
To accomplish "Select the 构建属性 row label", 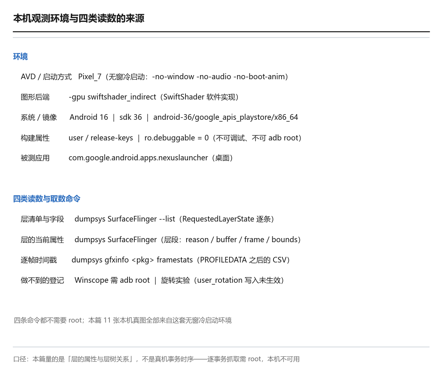I will tap(35, 138).
